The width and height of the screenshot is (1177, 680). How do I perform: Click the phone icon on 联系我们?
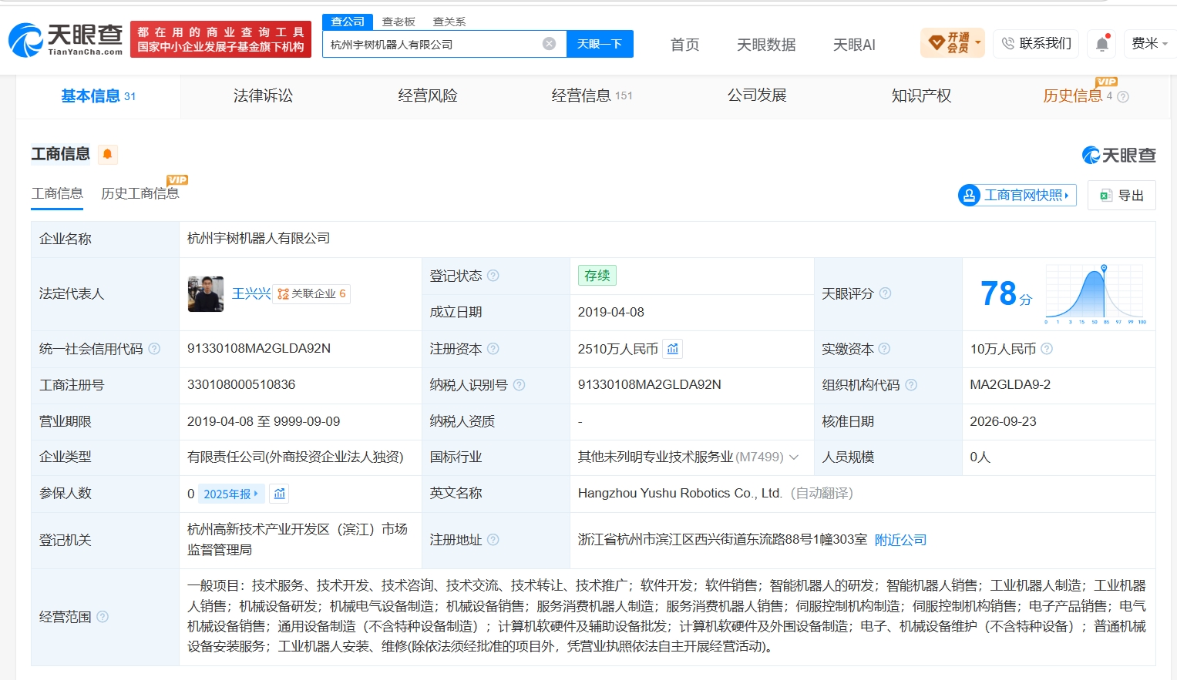tap(1007, 44)
